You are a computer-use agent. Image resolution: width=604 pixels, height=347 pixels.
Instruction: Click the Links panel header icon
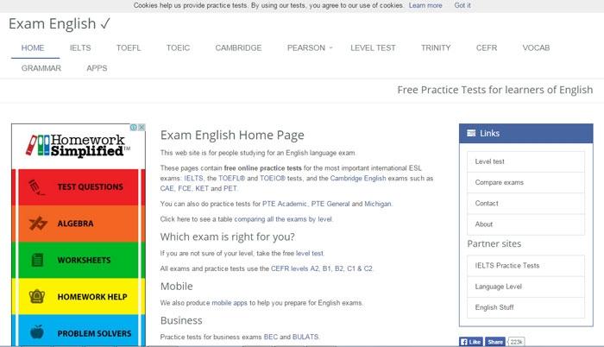point(471,134)
